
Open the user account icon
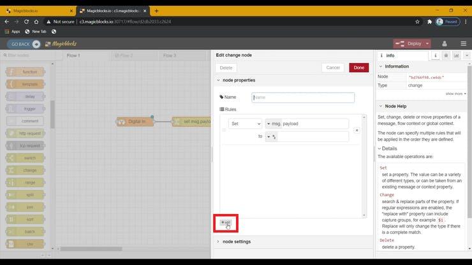(445, 44)
